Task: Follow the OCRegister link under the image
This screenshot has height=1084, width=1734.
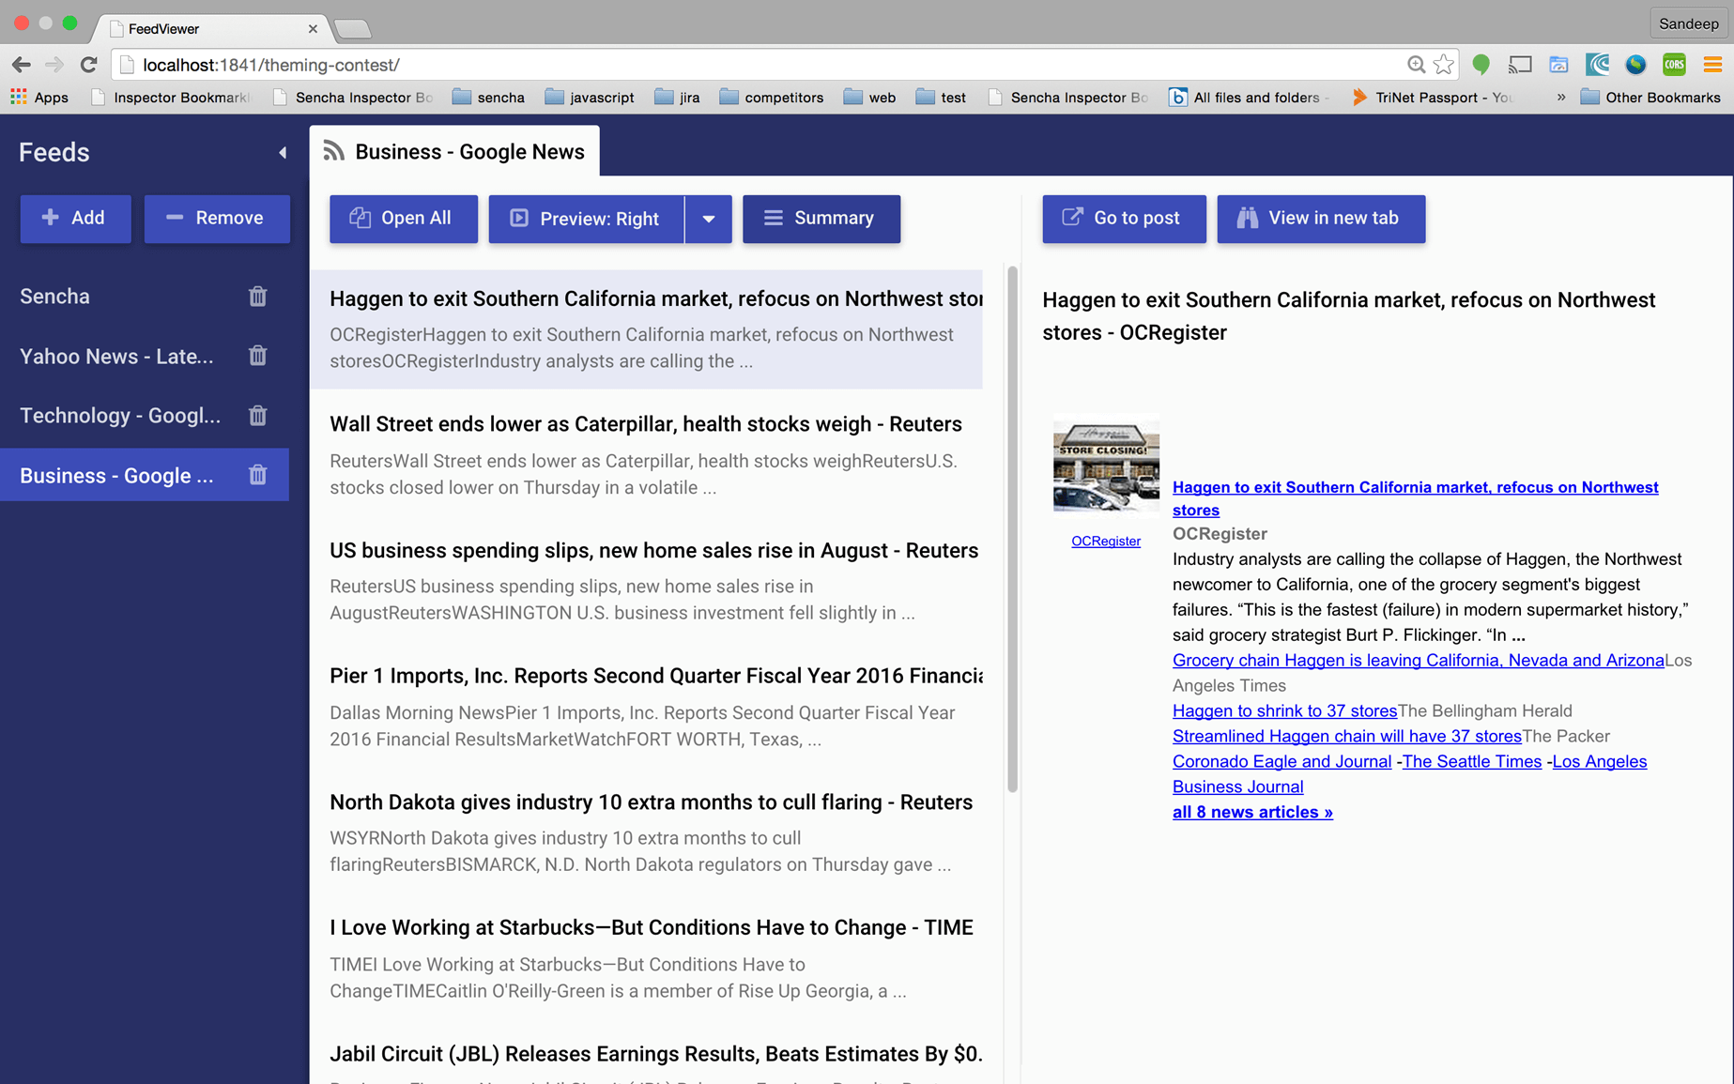Action: pos(1106,541)
